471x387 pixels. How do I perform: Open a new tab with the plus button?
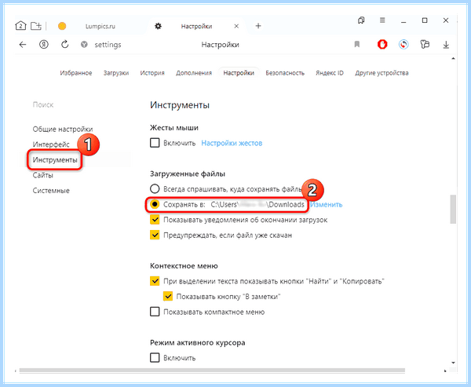click(258, 26)
